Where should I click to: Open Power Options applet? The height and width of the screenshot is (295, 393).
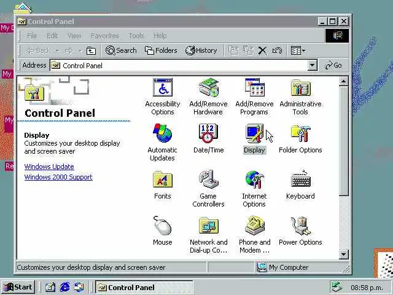[300, 231]
